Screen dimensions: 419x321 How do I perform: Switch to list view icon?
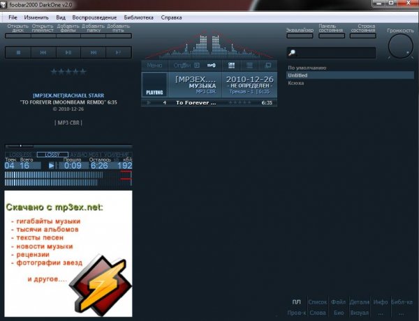(x=249, y=65)
